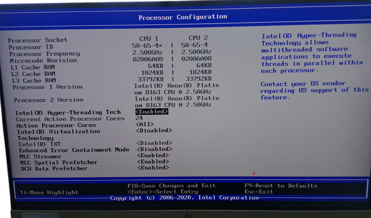Click CPU 1 frequency 2.500GHz
The image size is (371, 218).
pos(148,52)
